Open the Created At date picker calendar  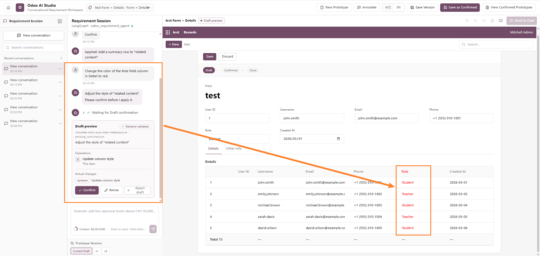pyautogui.click(x=338, y=139)
